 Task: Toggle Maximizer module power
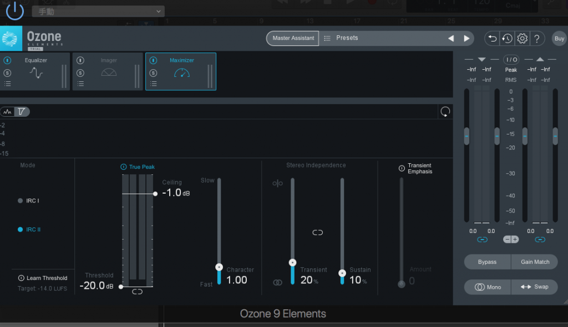tap(153, 60)
